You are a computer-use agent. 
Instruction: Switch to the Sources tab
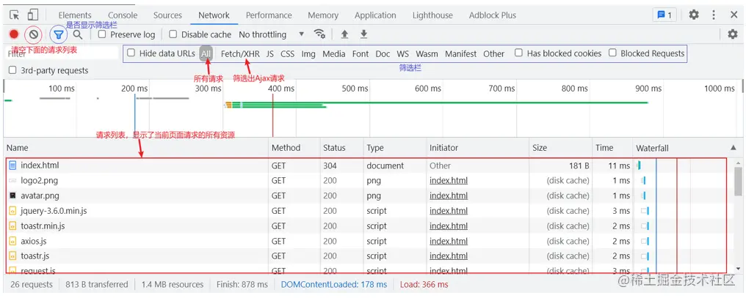pyautogui.click(x=167, y=15)
